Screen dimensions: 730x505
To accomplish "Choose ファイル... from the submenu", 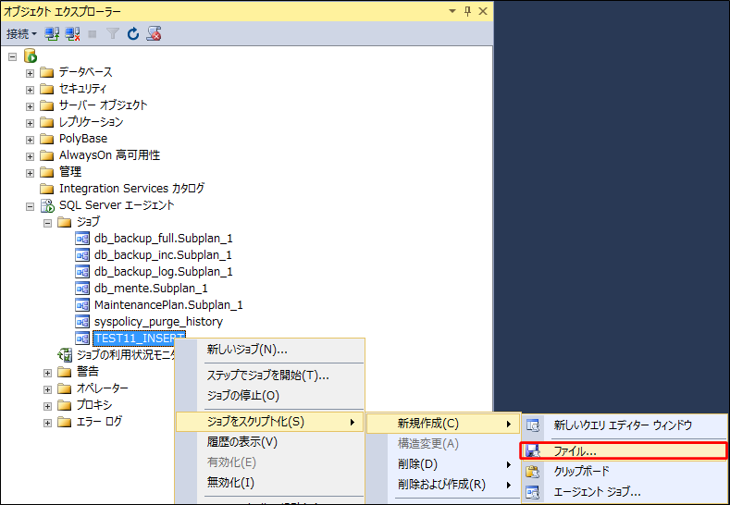I will tap(575, 451).
